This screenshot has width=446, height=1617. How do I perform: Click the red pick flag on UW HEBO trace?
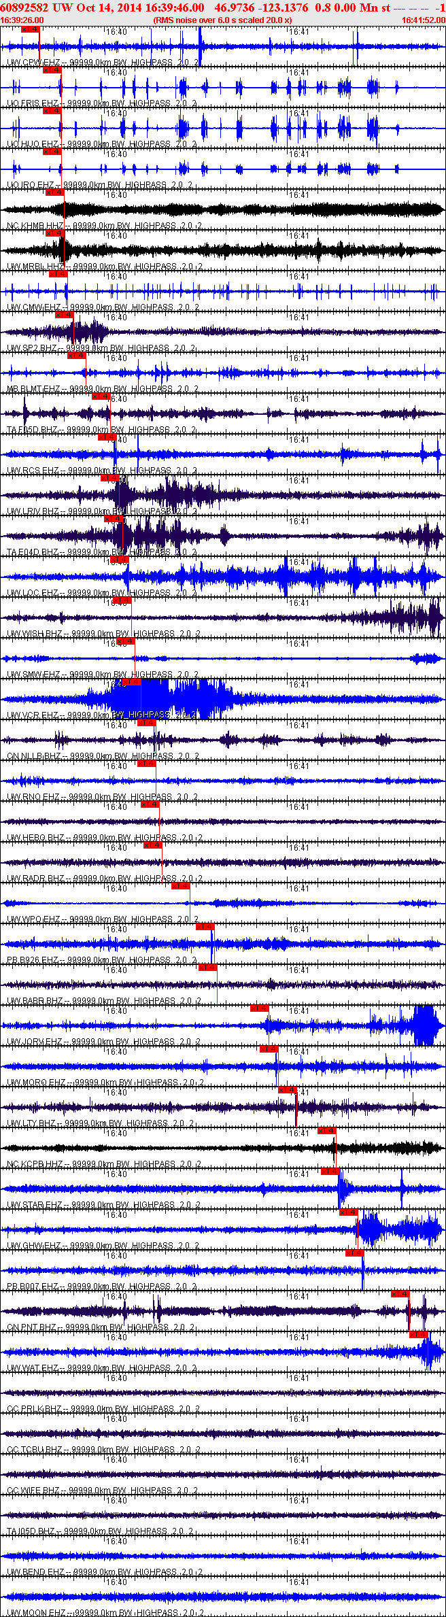click(x=150, y=804)
